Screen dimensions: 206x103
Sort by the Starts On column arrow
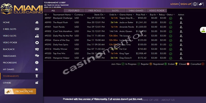[x=105, y=15]
